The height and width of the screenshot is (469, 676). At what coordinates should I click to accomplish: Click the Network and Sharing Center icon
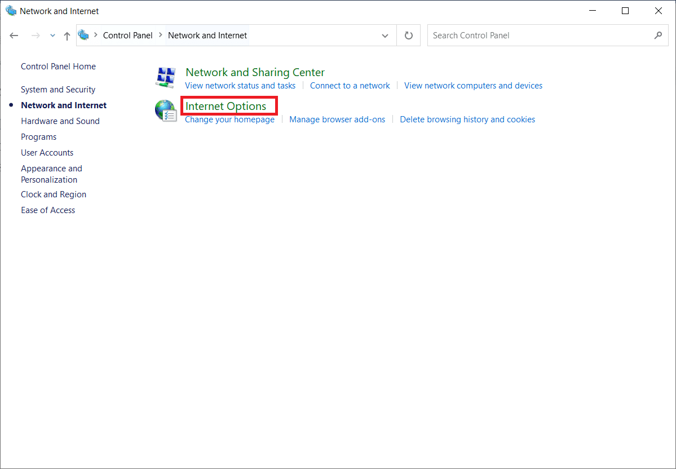166,78
